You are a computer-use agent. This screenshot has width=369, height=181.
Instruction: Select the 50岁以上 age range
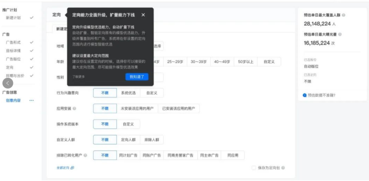(246, 62)
